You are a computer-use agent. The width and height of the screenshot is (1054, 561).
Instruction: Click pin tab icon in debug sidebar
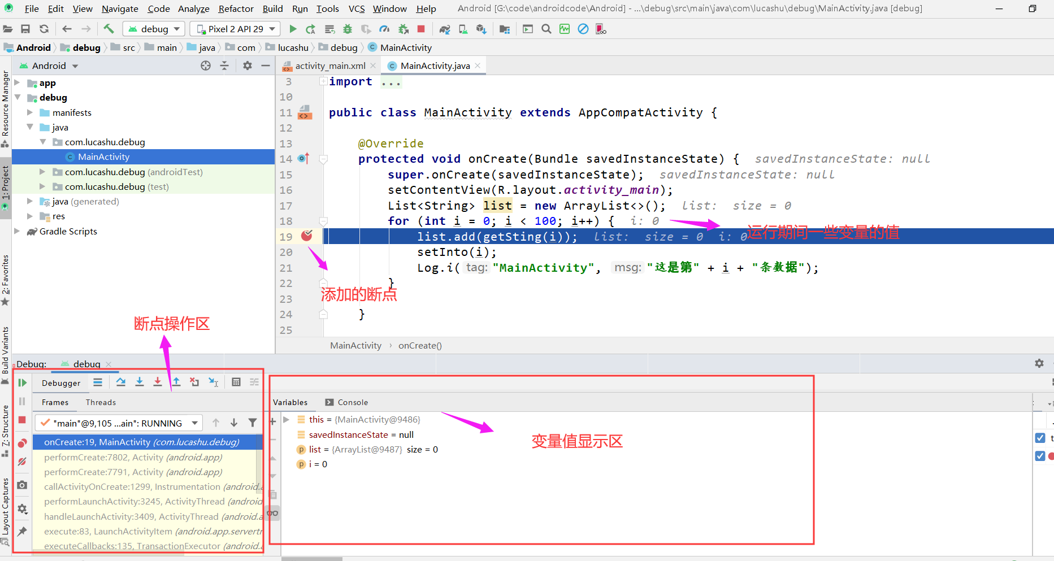click(22, 531)
